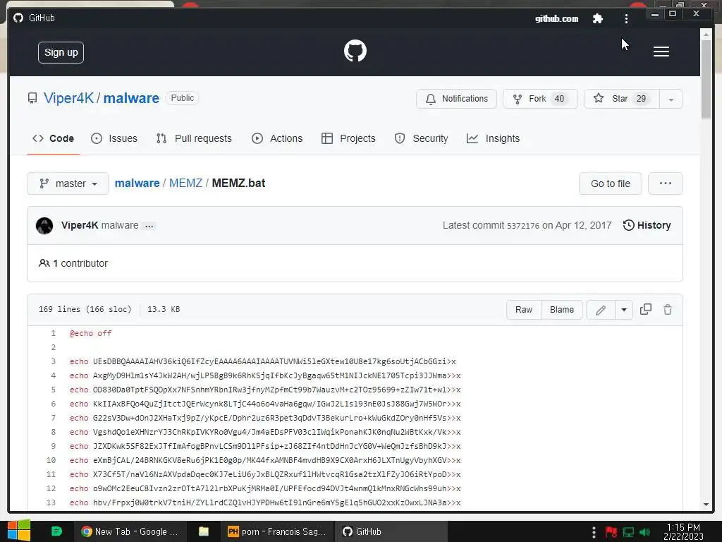Image resolution: width=722 pixels, height=542 pixels.
Task: Click the GitHub Octocat logo
Action: [355, 51]
